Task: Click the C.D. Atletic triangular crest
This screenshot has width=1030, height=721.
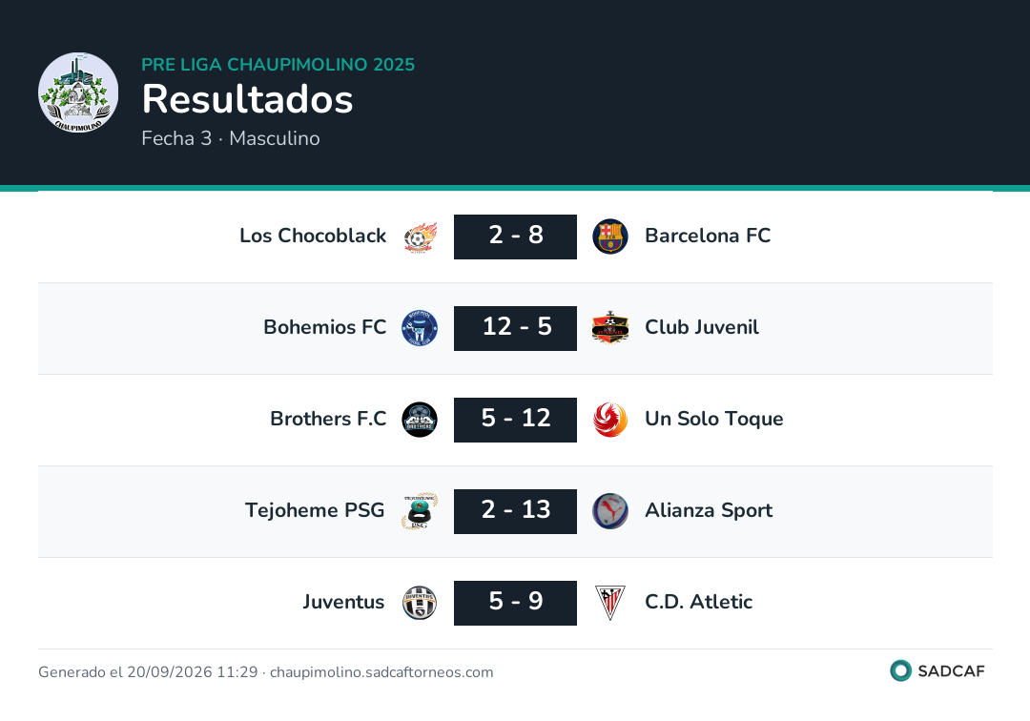Action: (x=610, y=603)
